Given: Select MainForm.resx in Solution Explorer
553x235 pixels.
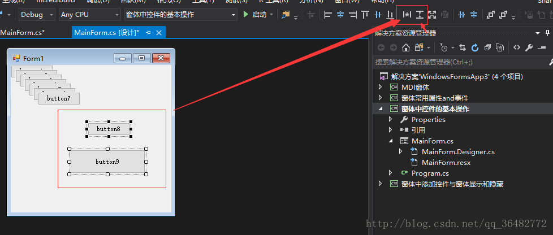Looking at the screenshot, I should coord(446,163).
